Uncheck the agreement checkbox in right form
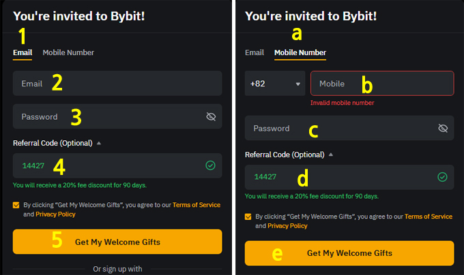Viewport: 464px width, 275px height. coord(248,217)
